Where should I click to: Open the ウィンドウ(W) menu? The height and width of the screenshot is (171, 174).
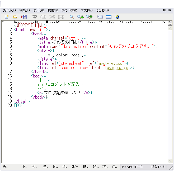tap(70, 10)
